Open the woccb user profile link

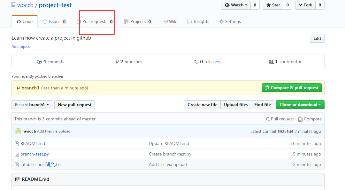click(25, 5)
